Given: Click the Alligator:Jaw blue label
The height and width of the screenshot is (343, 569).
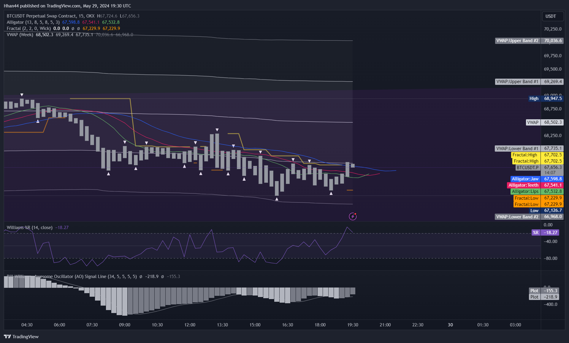Looking at the screenshot, I should (x=525, y=179).
